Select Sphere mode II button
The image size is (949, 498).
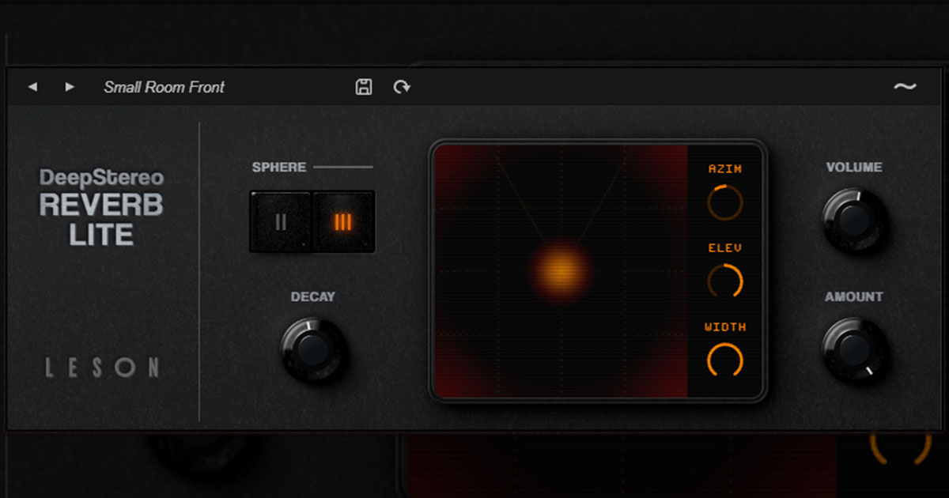281,222
